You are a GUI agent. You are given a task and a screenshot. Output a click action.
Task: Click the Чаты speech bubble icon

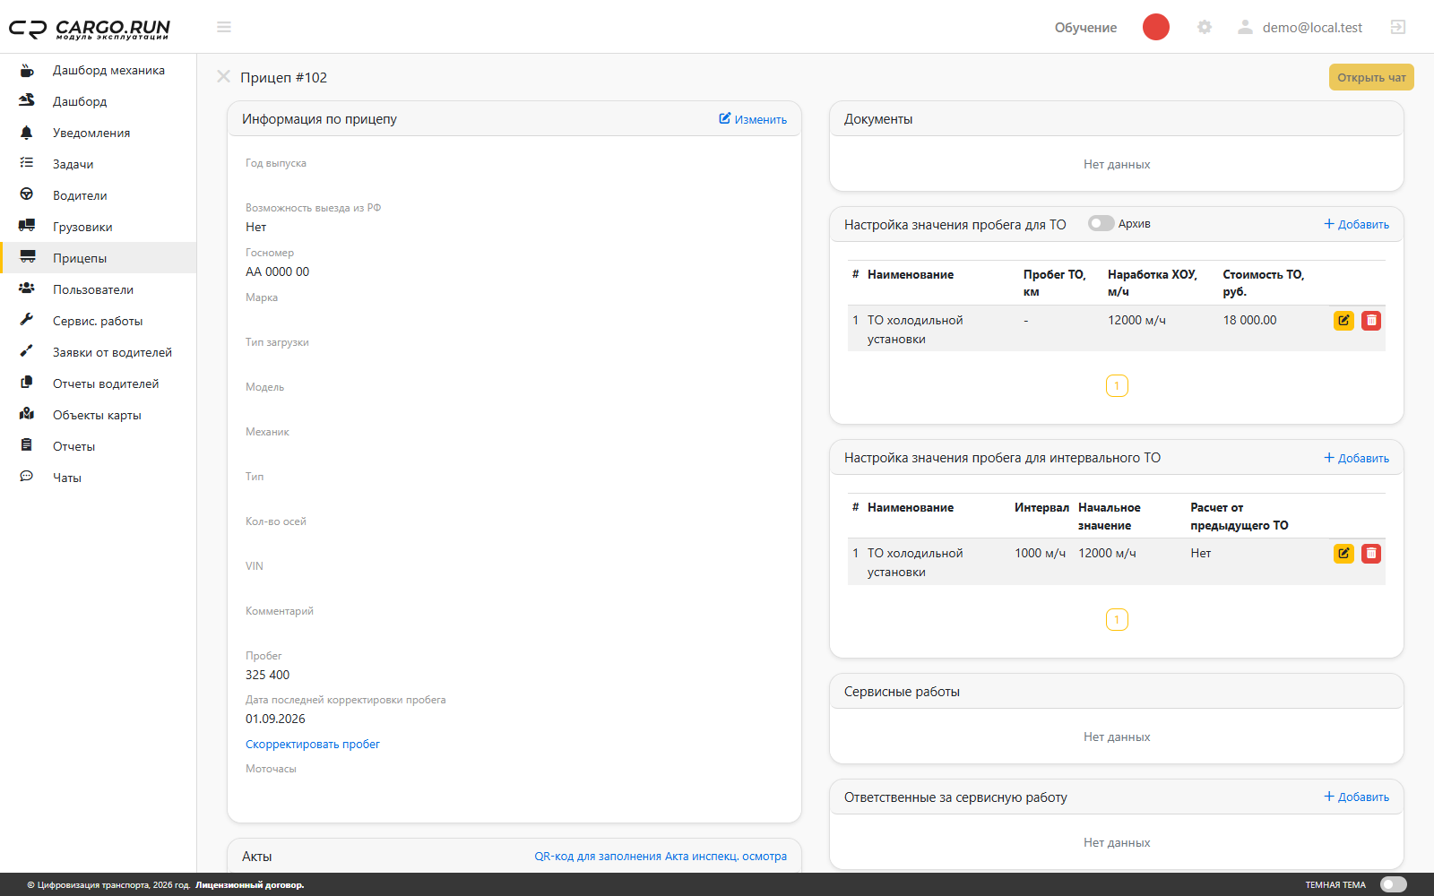27,477
